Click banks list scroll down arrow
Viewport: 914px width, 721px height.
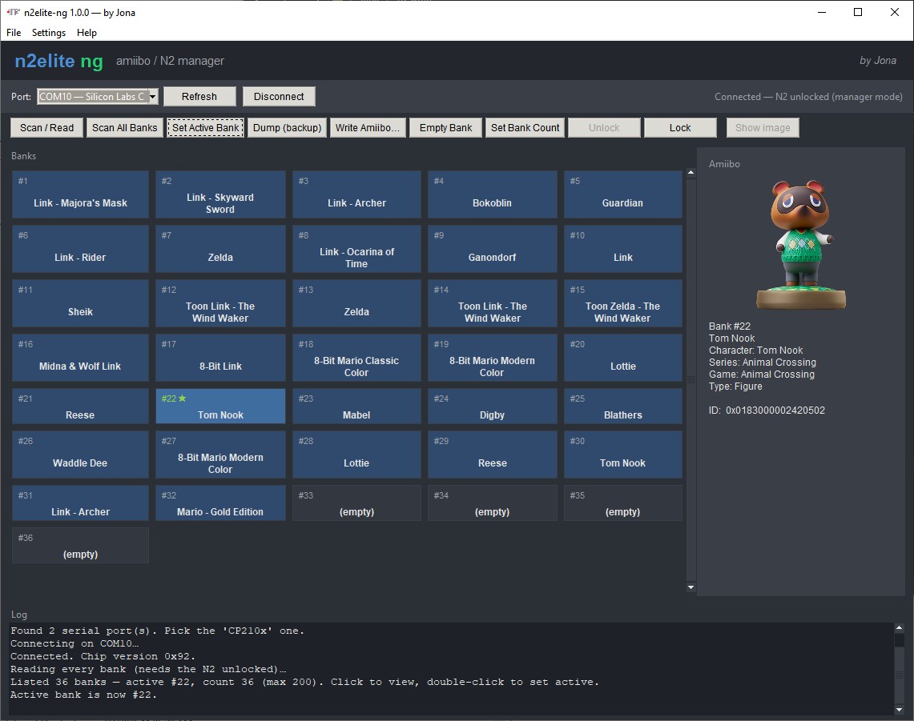(x=691, y=587)
